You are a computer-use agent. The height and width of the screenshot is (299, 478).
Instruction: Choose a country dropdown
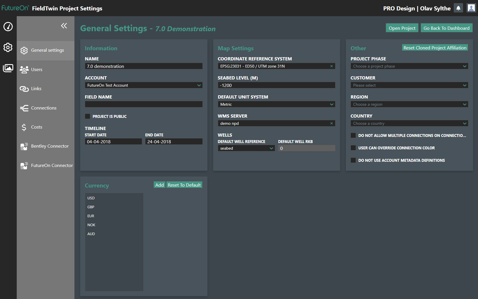tap(409, 123)
